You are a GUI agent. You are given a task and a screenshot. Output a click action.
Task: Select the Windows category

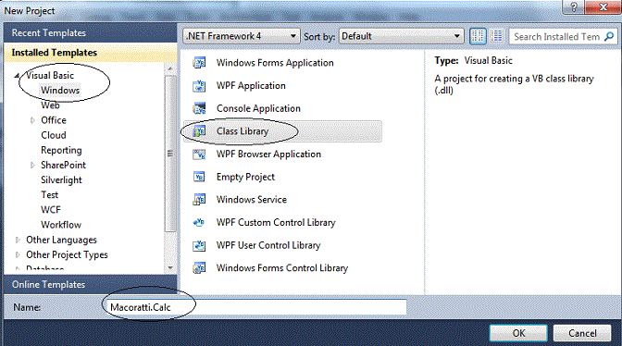tap(60, 91)
